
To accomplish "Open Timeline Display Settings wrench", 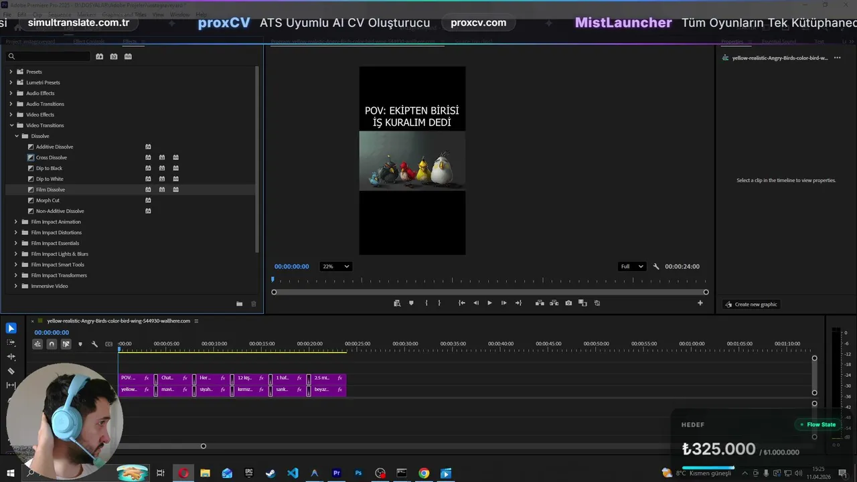I will [94, 344].
